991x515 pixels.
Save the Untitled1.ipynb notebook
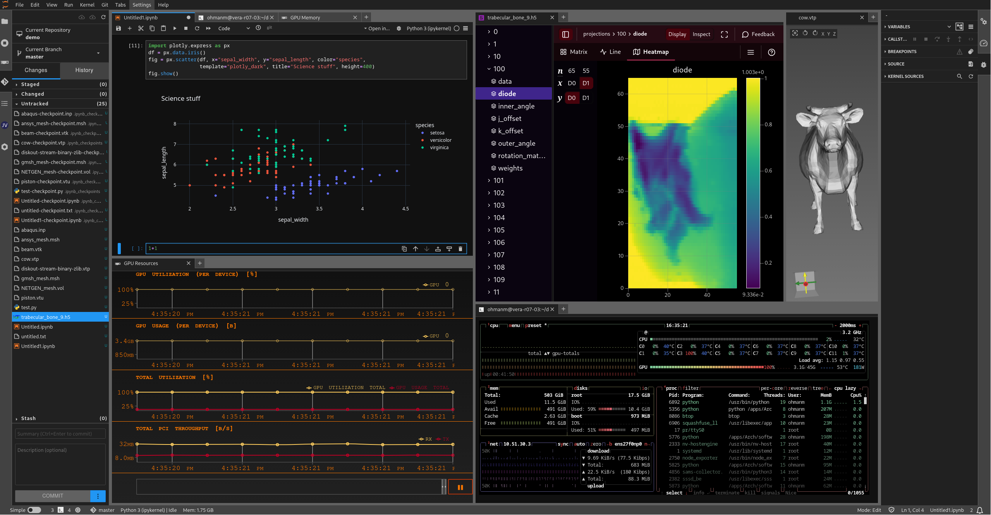point(119,28)
